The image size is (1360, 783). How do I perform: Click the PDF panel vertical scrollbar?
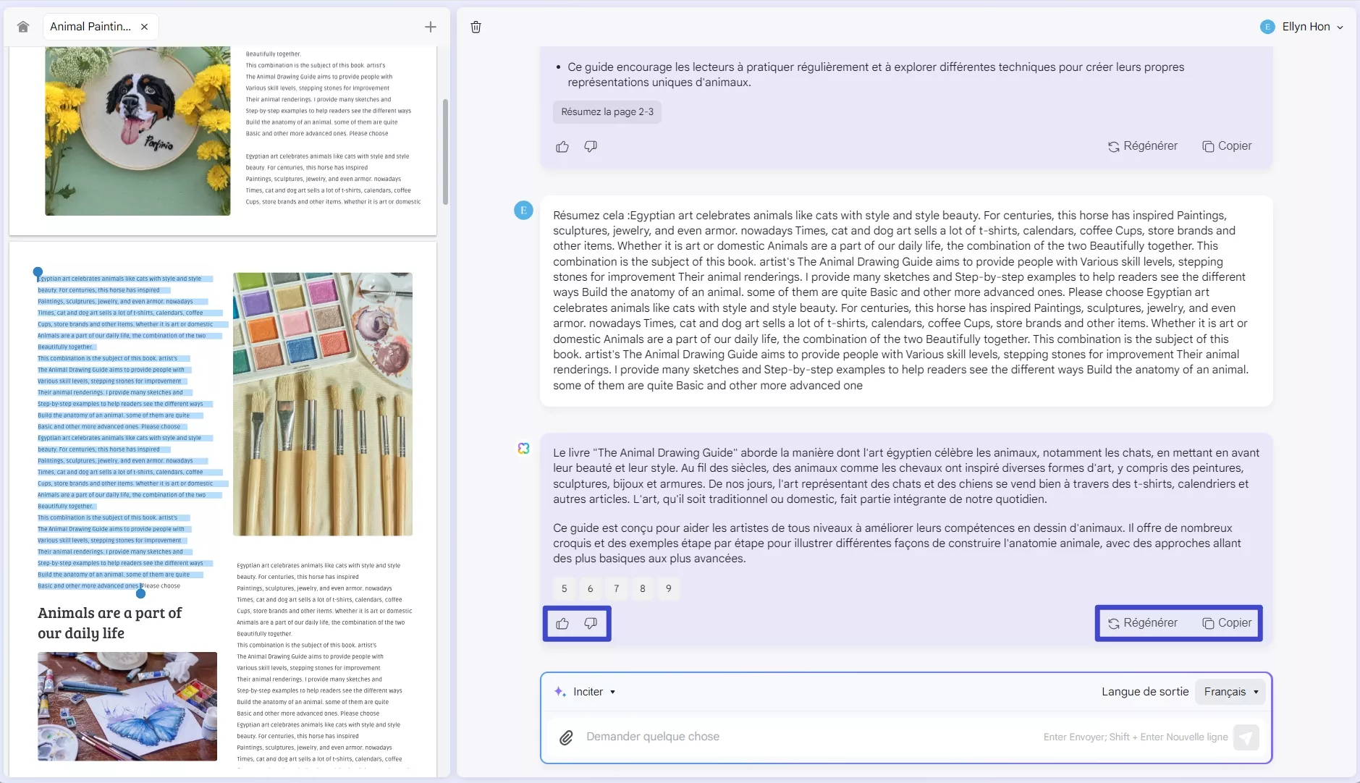445,152
